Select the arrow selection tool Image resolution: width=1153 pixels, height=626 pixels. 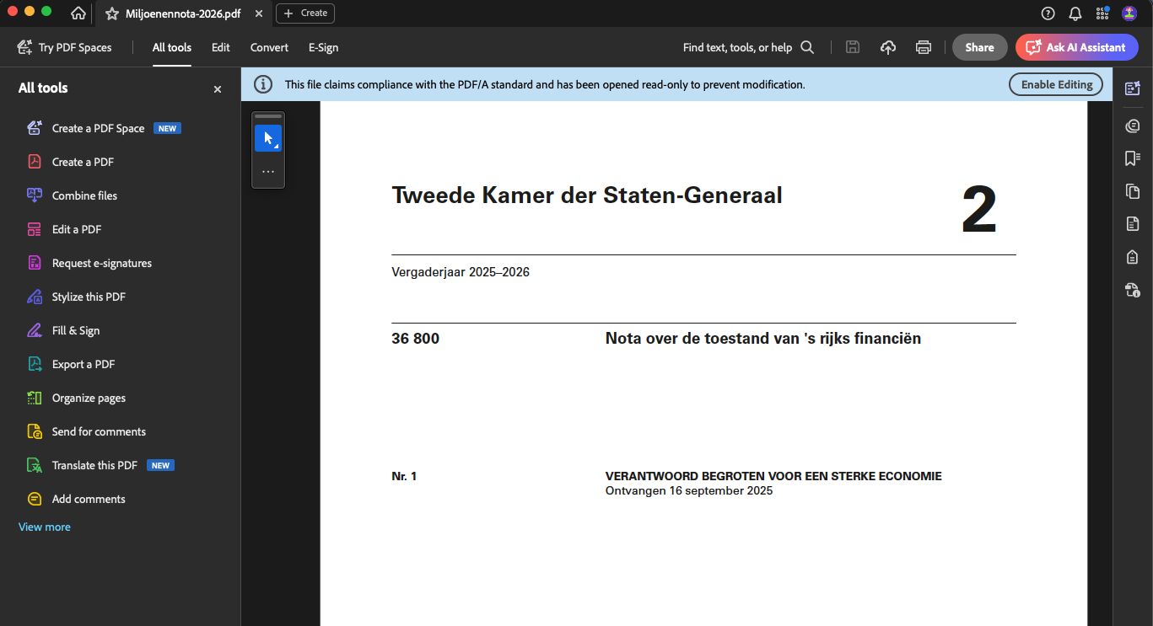268,138
